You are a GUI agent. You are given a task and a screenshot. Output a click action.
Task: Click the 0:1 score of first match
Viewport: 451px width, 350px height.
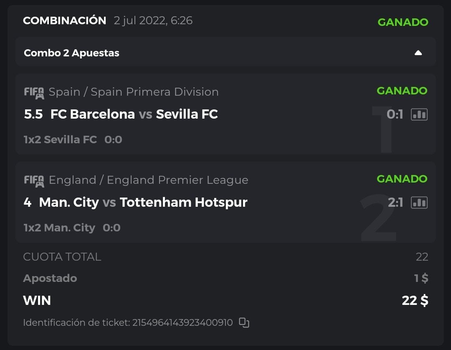[x=395, y=114]
